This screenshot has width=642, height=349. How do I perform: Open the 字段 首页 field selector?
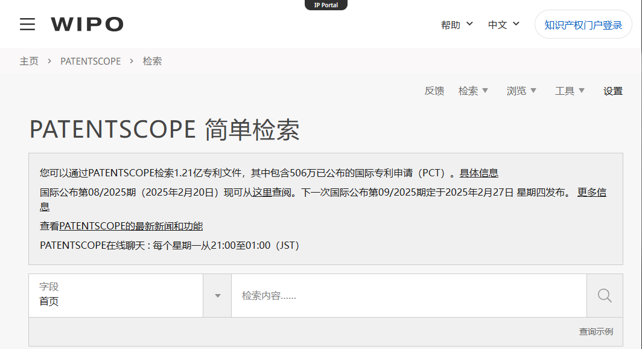pos(116,295)
